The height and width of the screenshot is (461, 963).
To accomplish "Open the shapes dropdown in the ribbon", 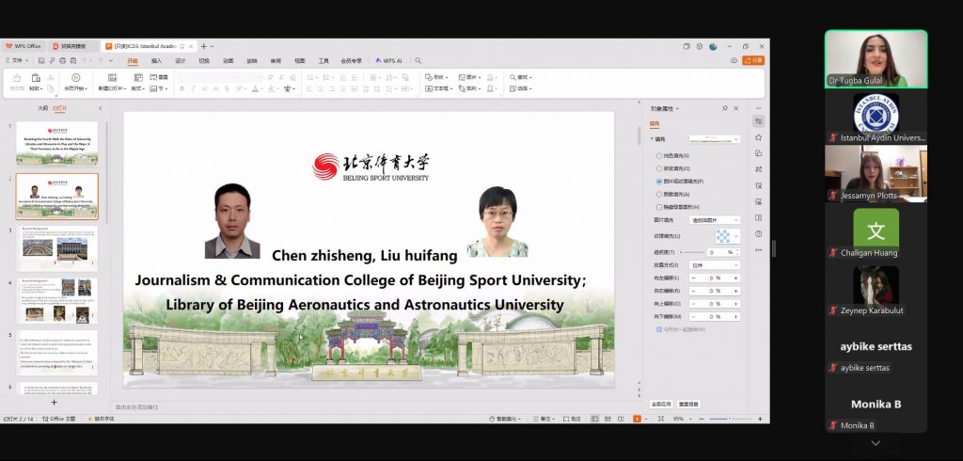I will pyautogui.click(x=436, y=77).
